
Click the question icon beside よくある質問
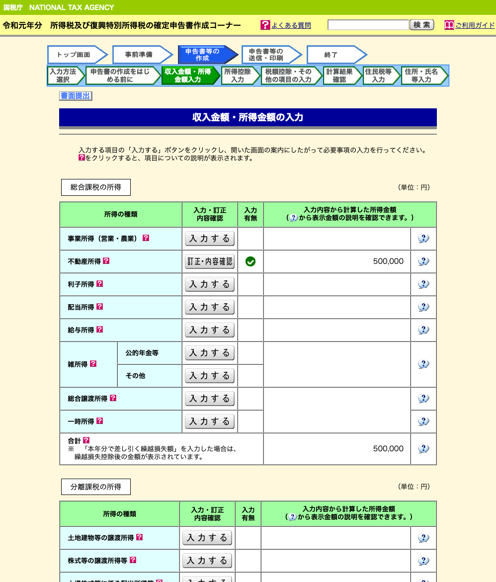click(265, 25)
